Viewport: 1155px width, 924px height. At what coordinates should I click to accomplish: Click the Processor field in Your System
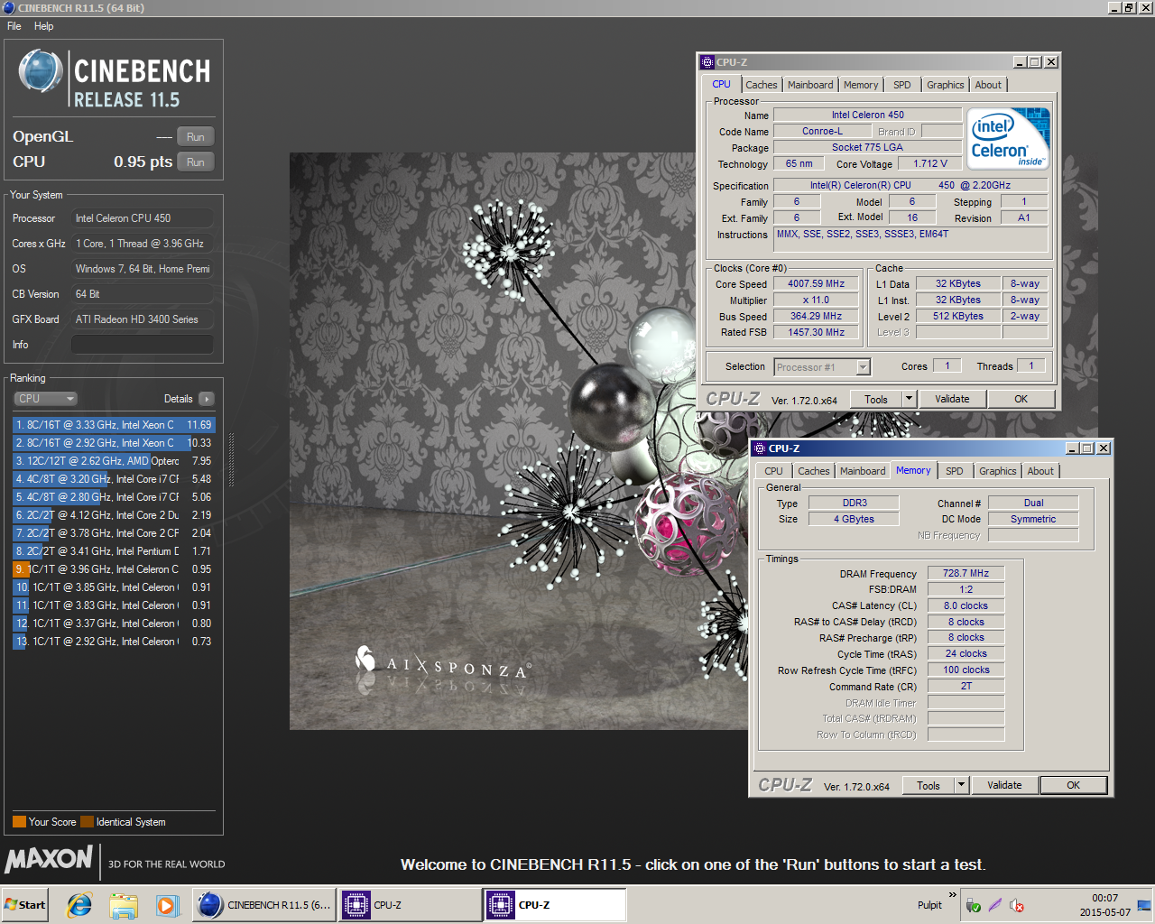[143, 218]
